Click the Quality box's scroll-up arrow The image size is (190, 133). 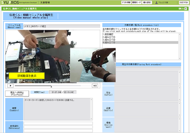pos(180,103)
